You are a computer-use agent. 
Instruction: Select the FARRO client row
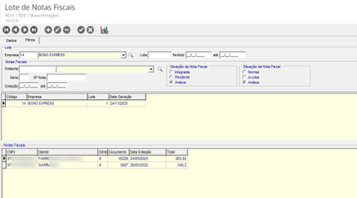click(x=95, y=159)
